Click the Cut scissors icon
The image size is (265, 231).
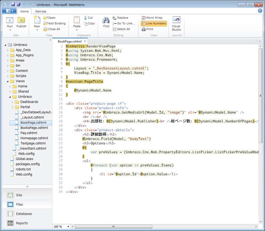tap(86, 18)
